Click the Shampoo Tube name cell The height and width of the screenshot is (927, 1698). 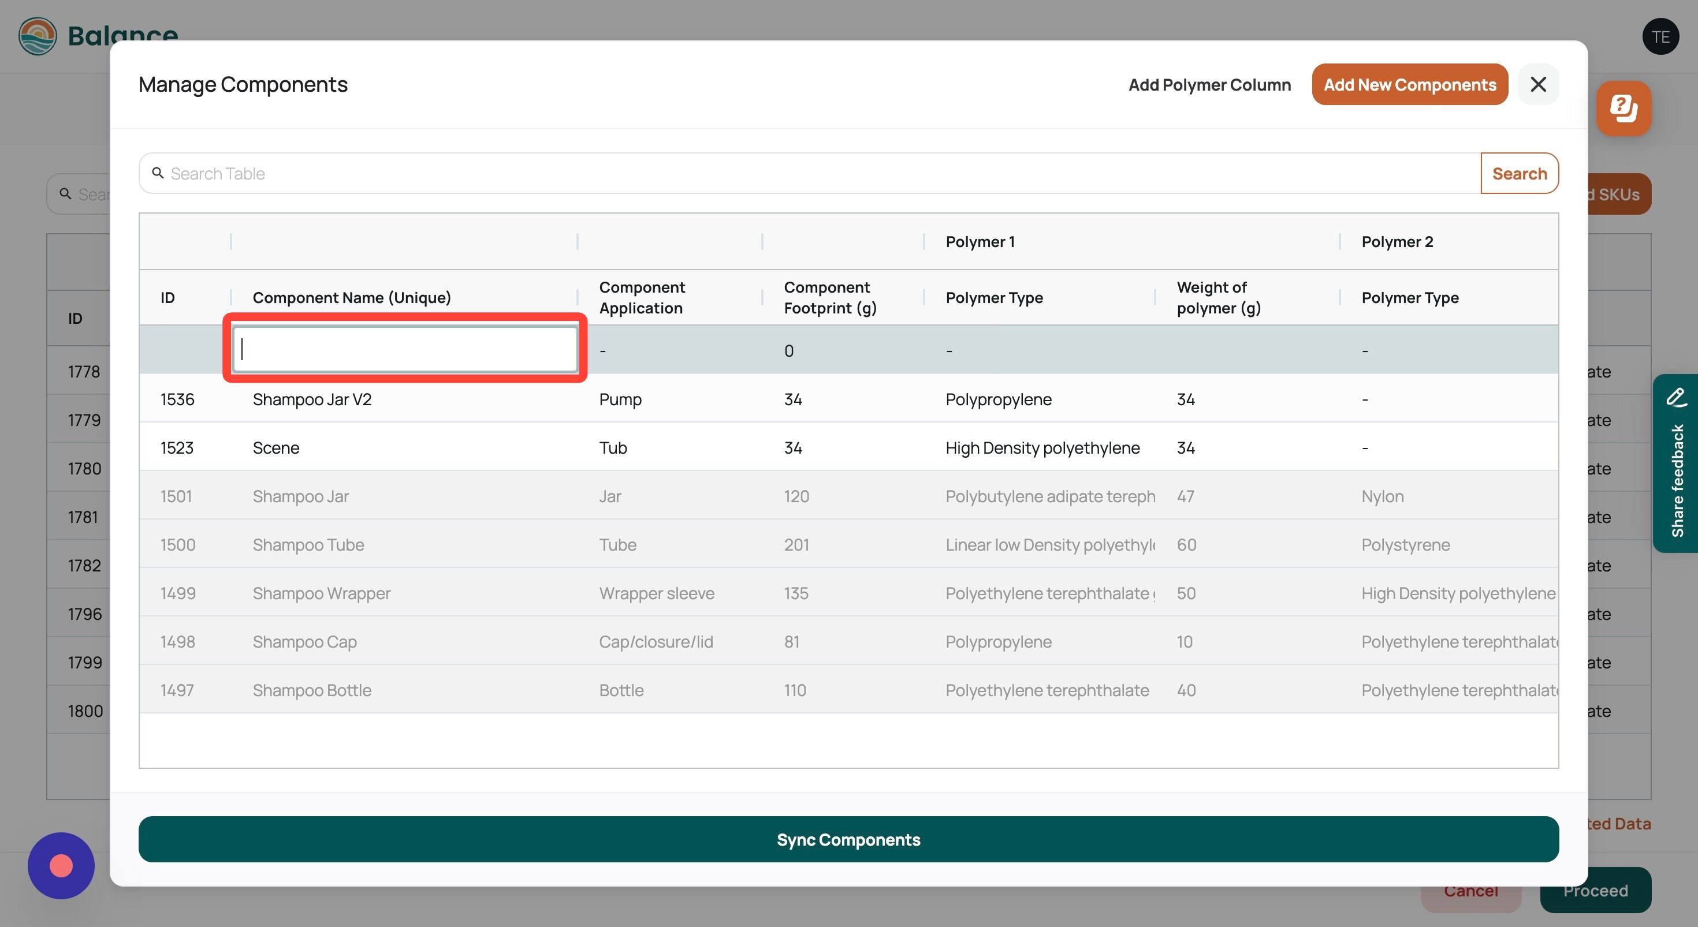[x=308, y=545]
